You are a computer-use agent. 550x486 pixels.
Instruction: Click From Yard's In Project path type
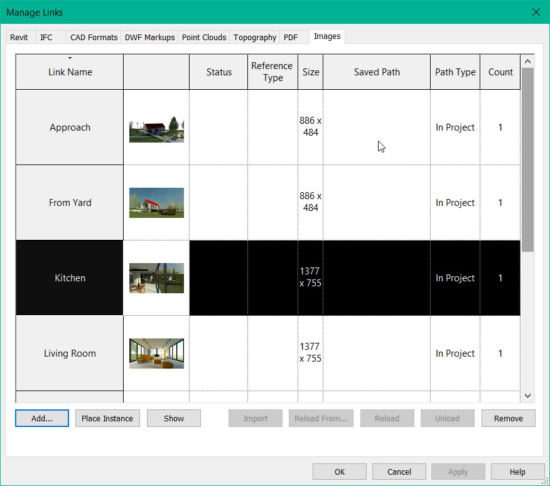coord(455,202)
